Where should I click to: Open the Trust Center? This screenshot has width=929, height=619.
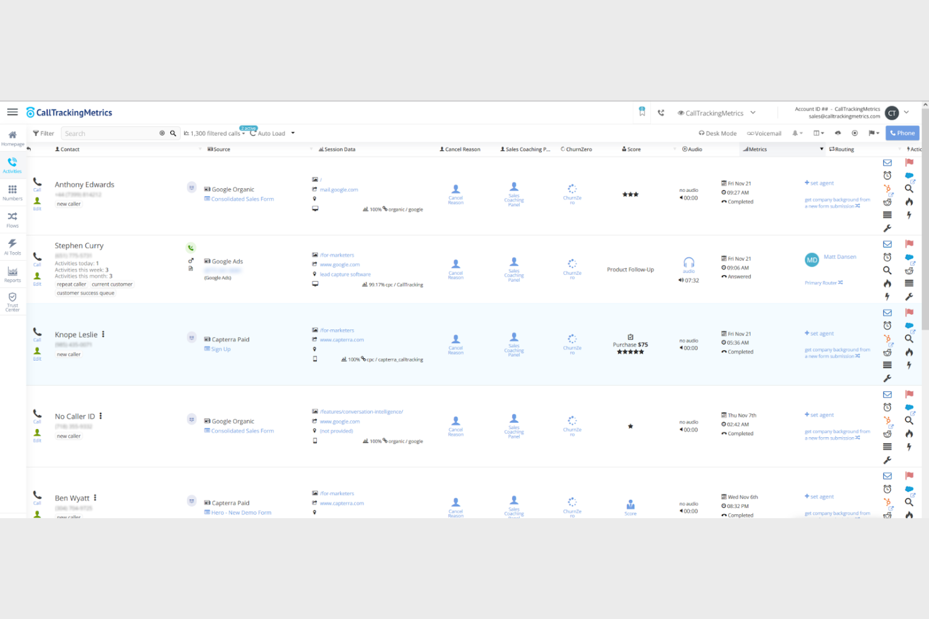pyautogui.click(x=12, y=301)
